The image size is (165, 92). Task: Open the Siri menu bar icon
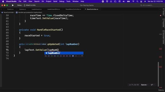click(x=145, y=2)
